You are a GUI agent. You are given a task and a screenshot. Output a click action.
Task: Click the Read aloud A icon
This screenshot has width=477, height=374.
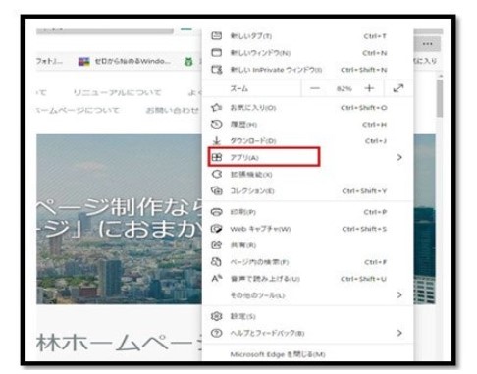coord(216,279)
